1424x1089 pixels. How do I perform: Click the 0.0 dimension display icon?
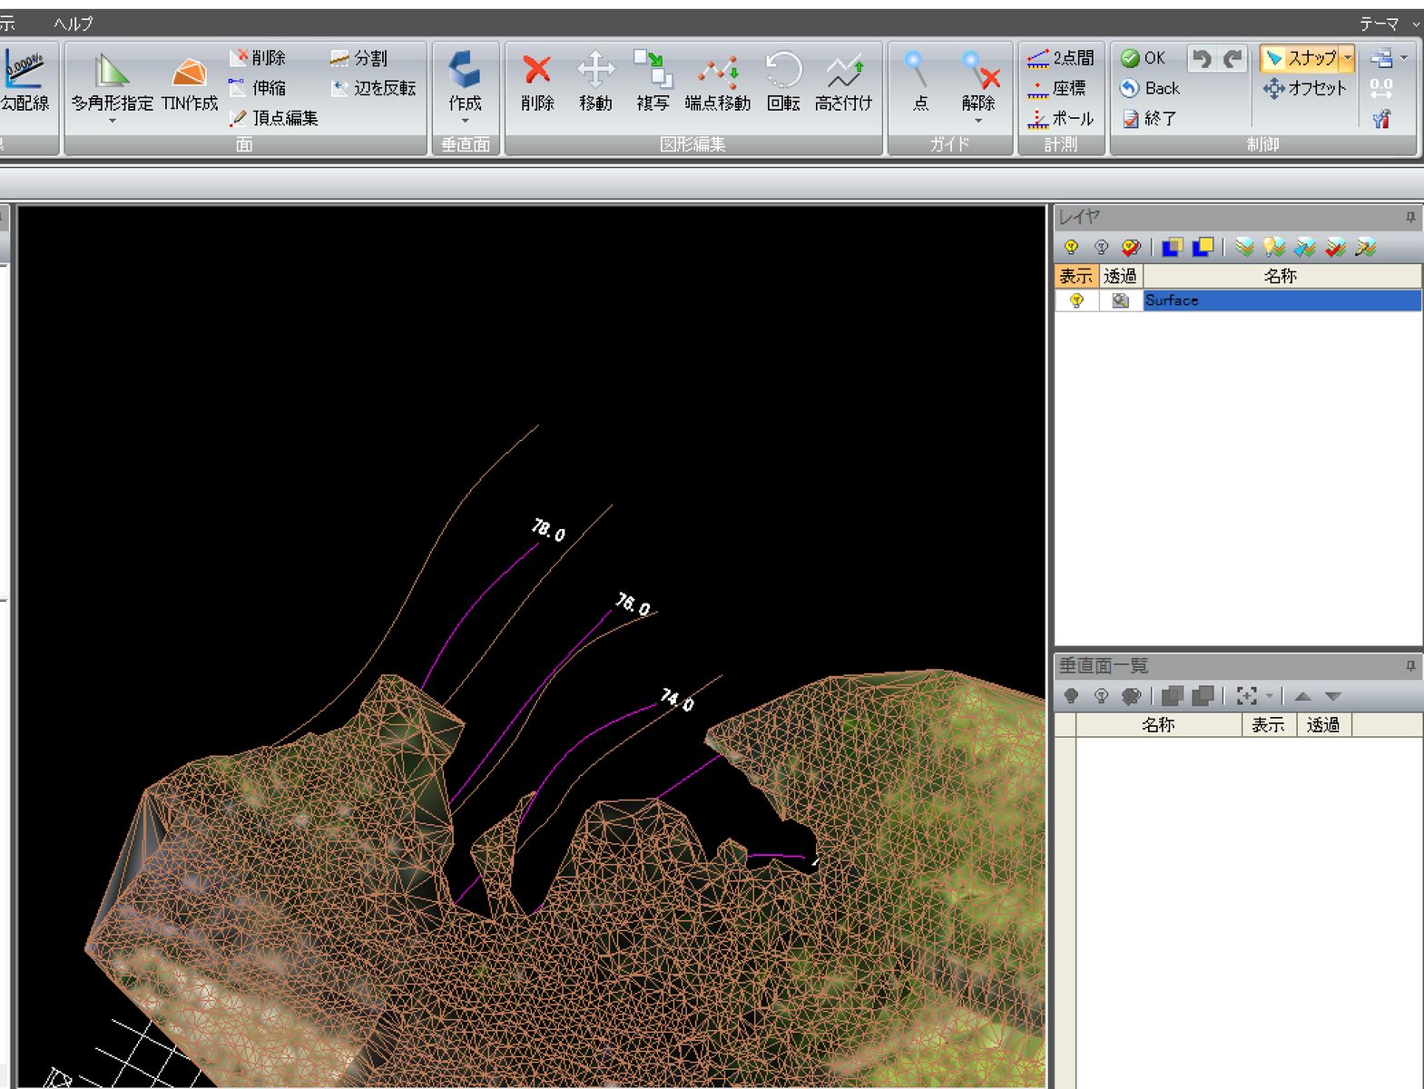pos(1381,88)
